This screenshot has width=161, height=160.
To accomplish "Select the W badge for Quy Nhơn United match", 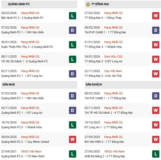I will tap(72, 140).
